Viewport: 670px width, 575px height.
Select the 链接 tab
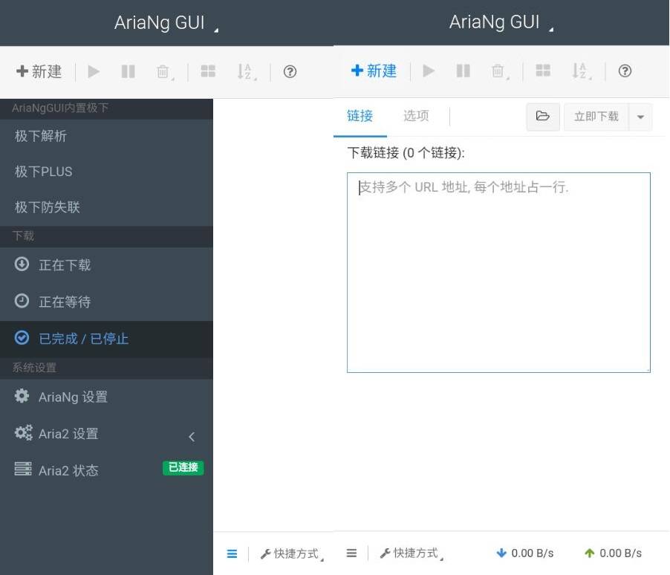tap(360, 115)
